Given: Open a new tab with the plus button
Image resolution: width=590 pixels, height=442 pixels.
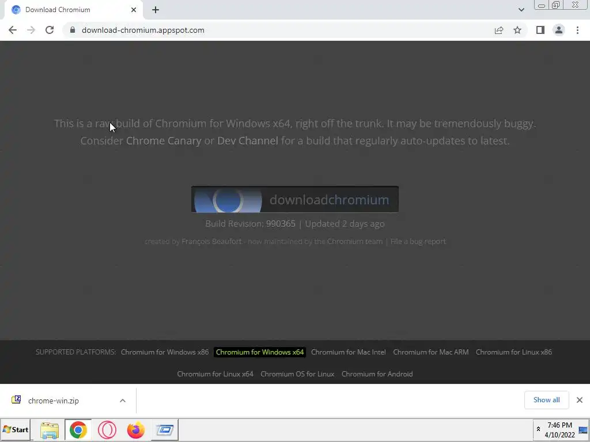Looking at the screenshot, I should tap(156, 10).
